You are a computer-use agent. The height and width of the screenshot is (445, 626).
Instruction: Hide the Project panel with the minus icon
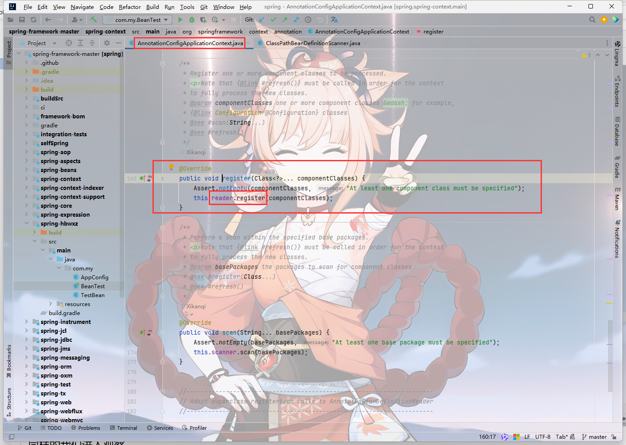coord(118,43)
